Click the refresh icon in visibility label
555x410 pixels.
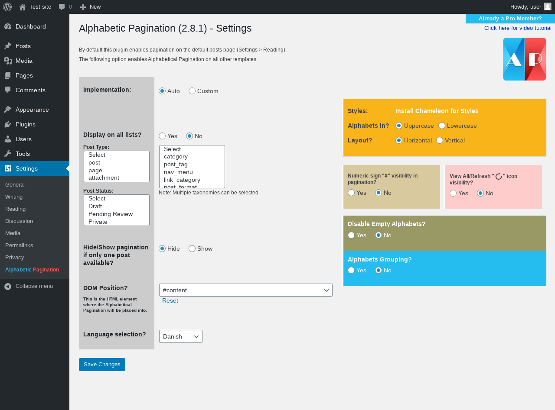tap(499, 176)
